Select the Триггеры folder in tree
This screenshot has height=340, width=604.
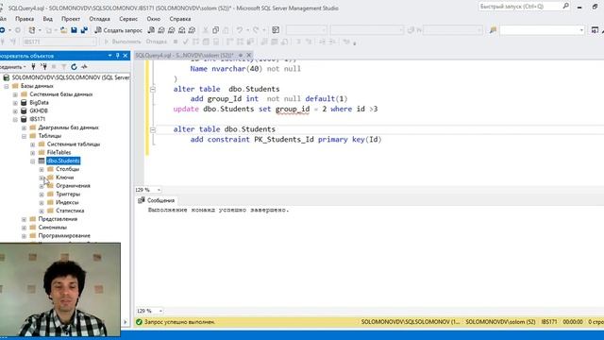coord(68,194)
